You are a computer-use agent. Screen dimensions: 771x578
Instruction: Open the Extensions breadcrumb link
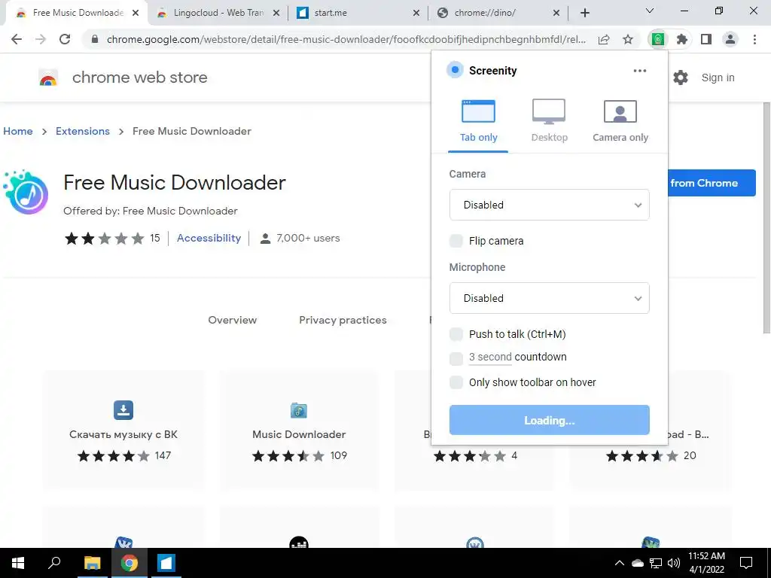83,131
